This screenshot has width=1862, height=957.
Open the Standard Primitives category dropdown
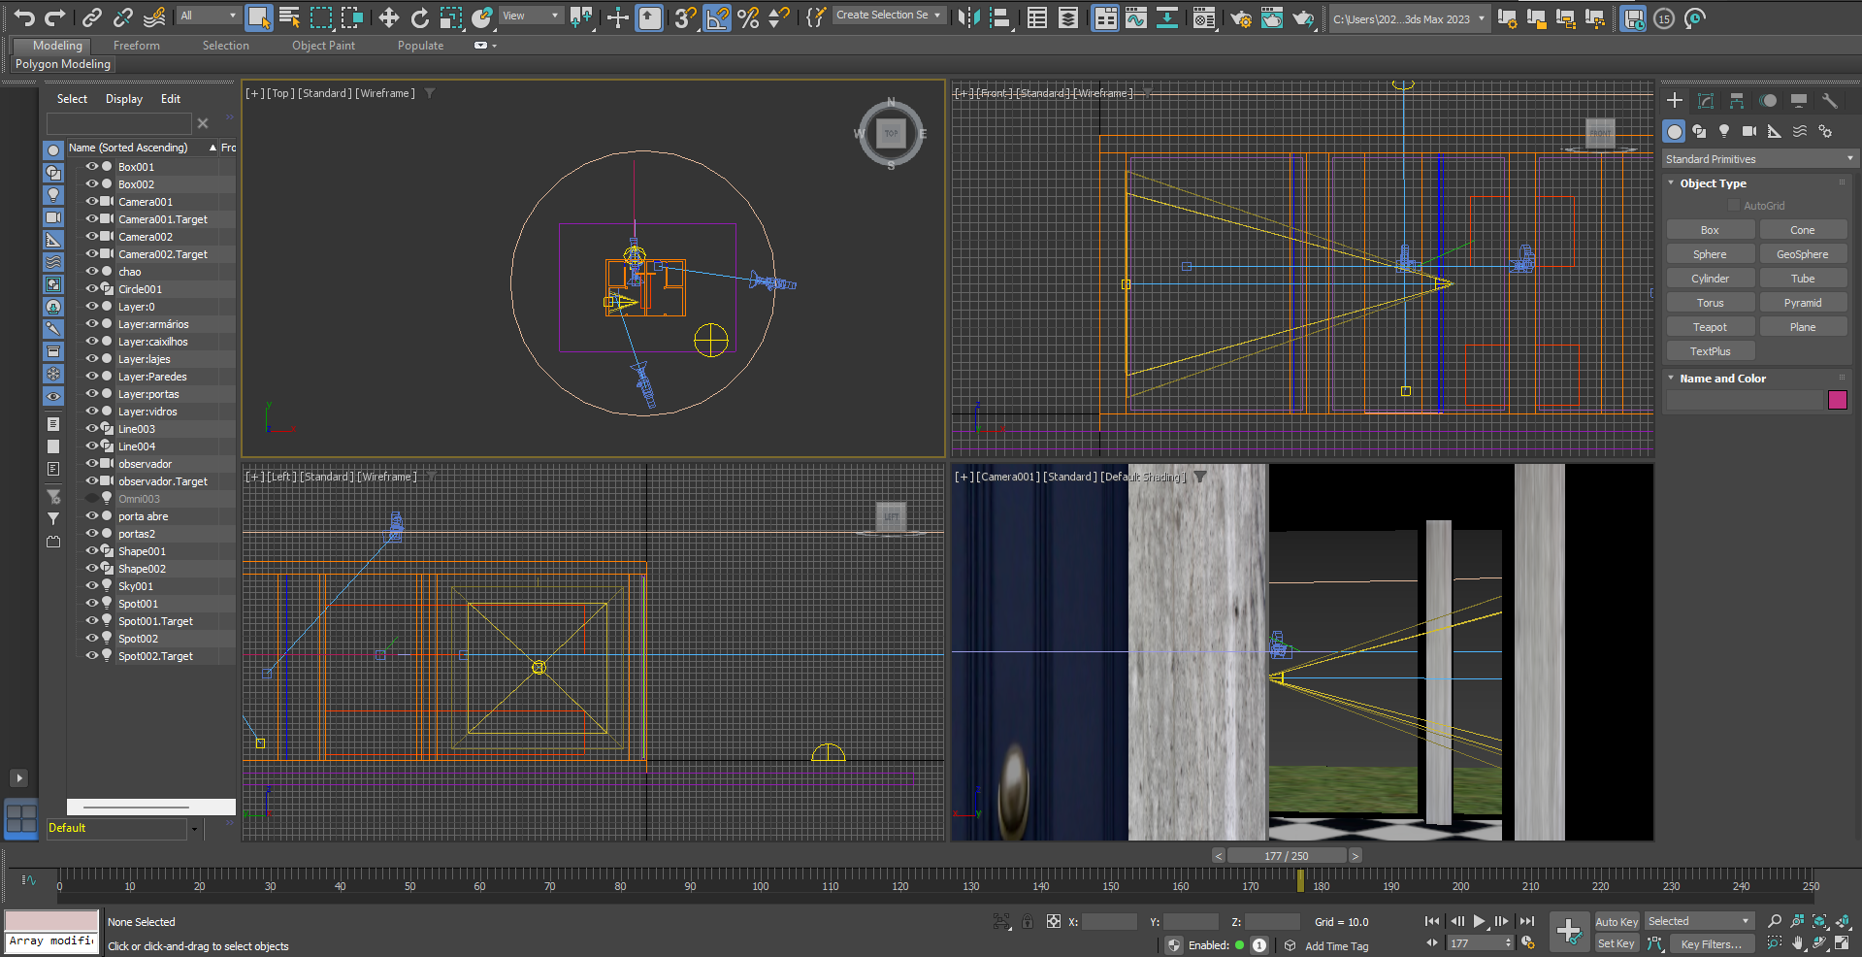1758,159
